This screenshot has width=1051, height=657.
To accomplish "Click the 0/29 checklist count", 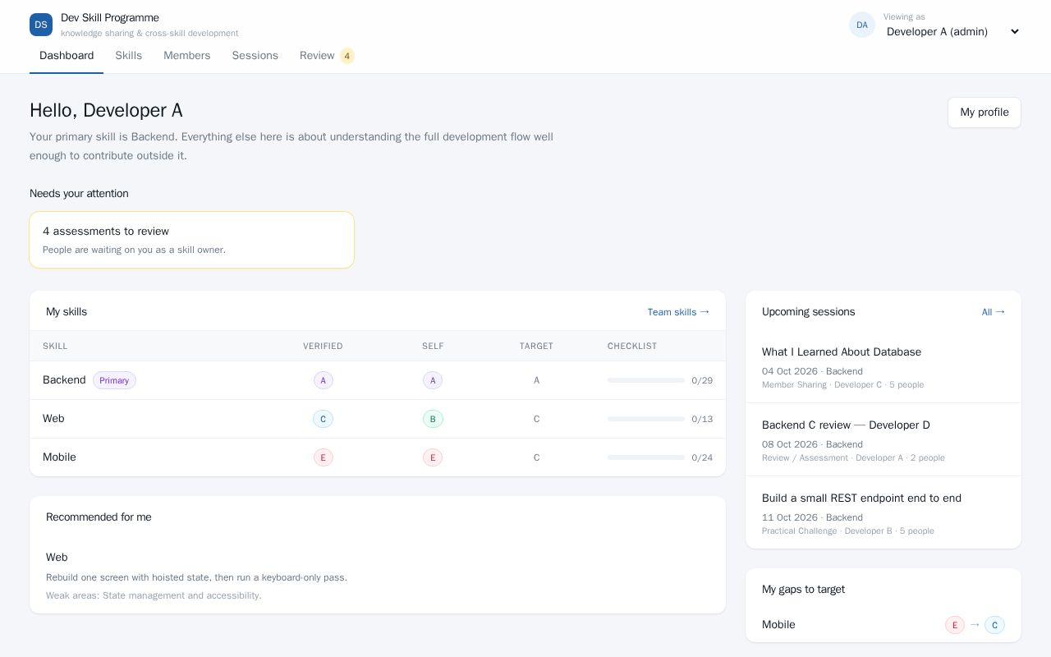I will [702, 380].
